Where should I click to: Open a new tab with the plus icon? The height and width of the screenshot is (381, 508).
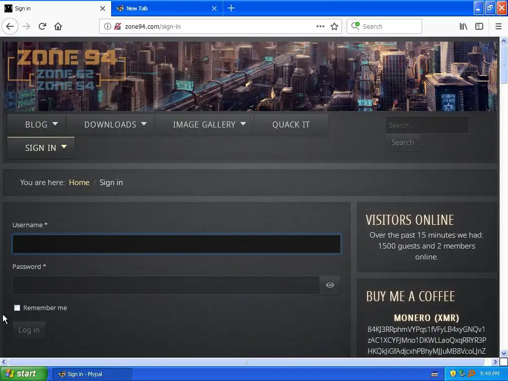click(x=231, y=8)
